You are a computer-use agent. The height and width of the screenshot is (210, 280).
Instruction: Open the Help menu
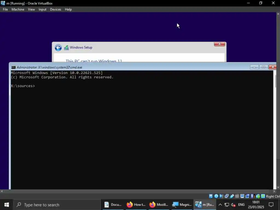(x=68, y=10)
